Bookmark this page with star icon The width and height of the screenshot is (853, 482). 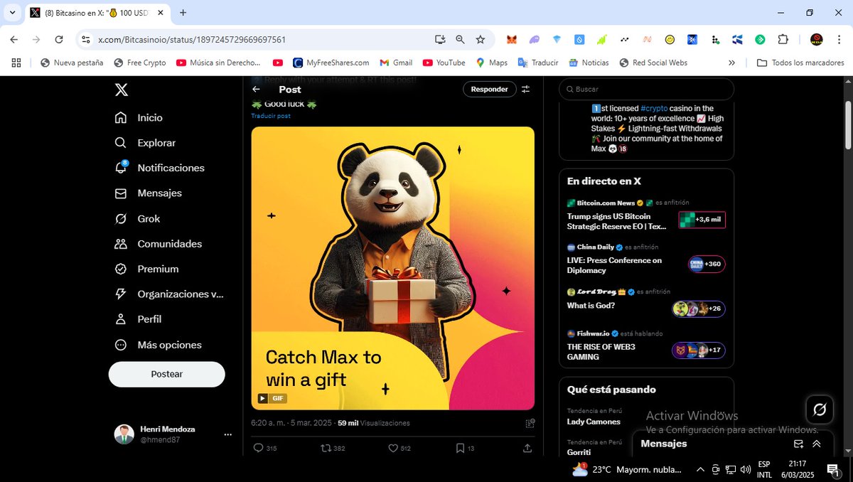click(x=480, y=40)
